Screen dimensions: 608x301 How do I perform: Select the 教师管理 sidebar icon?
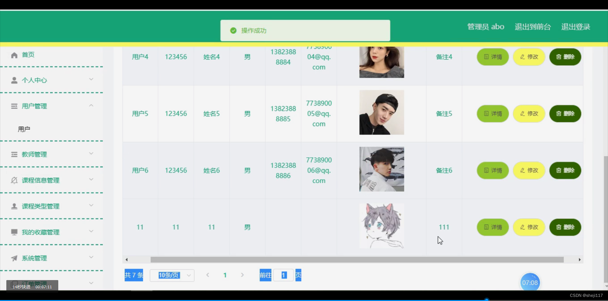(14, 154)
